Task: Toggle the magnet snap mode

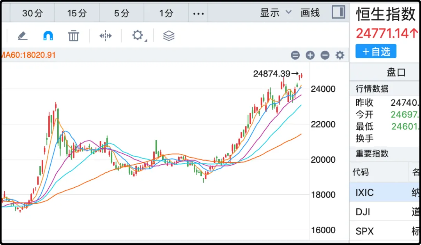Action: [48, 36]
